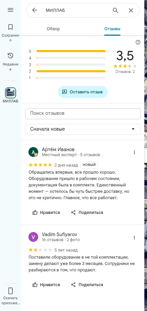
Task: Click the 3-star rating bar
Action: pyautogui.click(x=71, y=65)
